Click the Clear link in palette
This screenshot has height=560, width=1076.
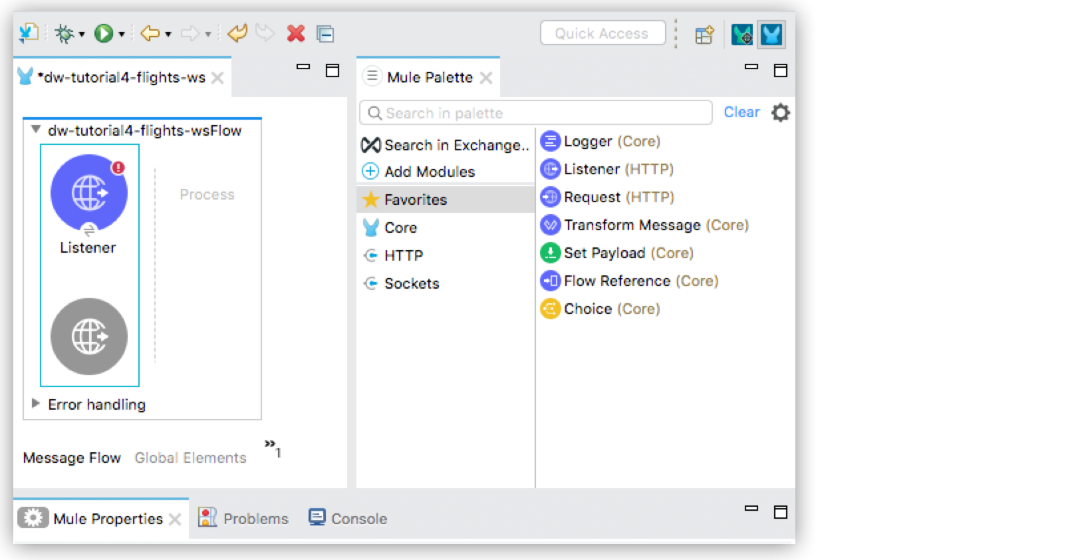point(741,112)
